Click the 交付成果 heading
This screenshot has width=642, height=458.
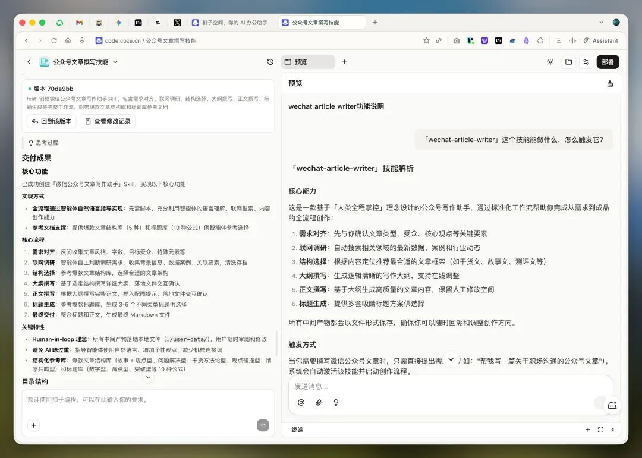(36, 158)
